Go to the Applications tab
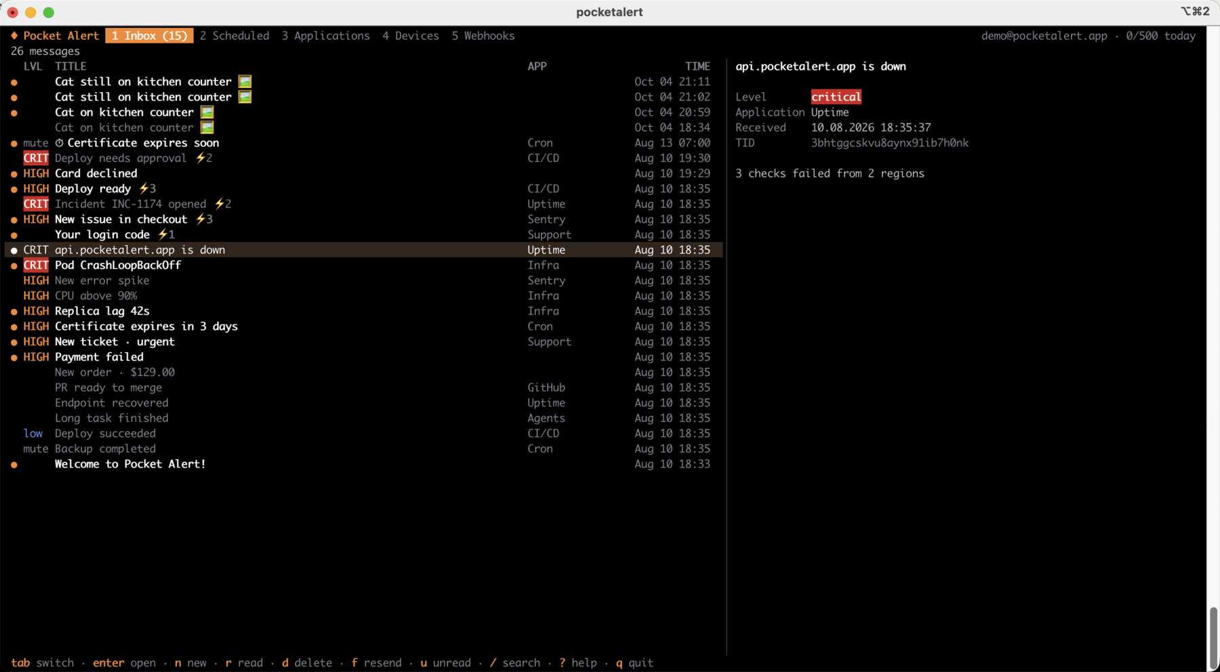Image resolution: width=1220 pixels, height=672 pixels. pyautogui.click(x=326, y=36)
